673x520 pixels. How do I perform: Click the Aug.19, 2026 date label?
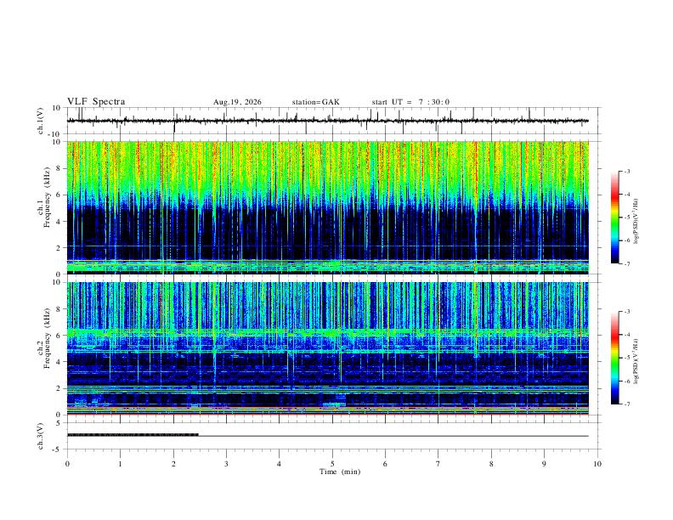pos(237,102)
